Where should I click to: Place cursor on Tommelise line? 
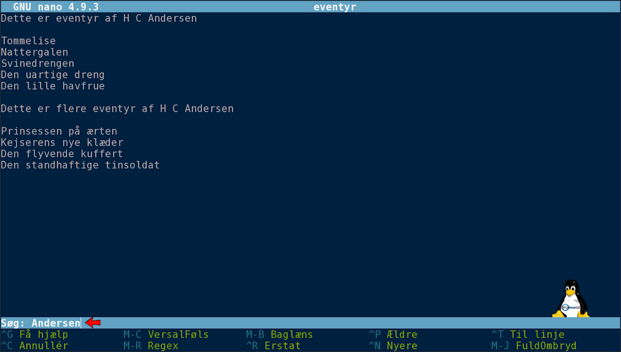[x=28, y=41]
